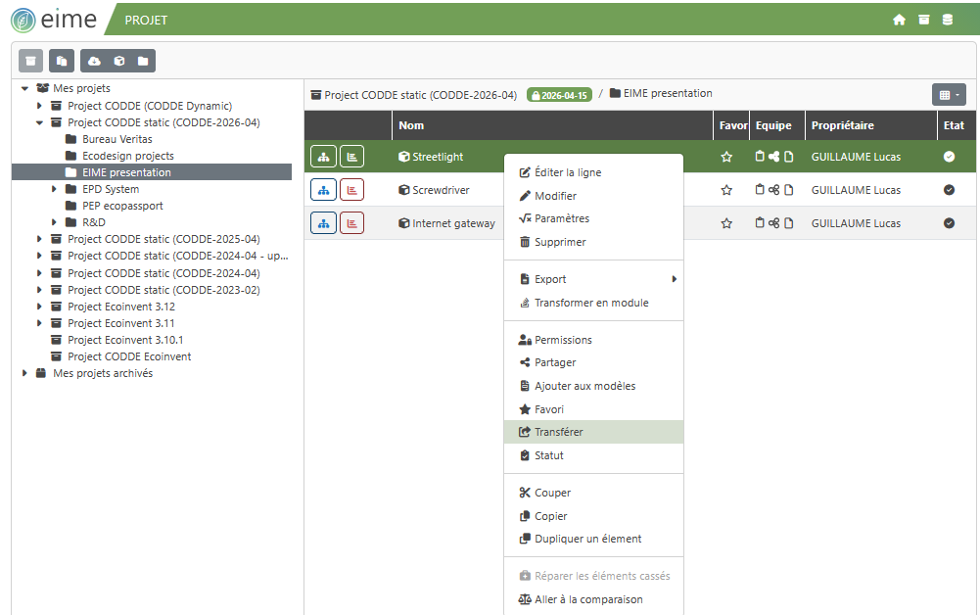Select Ecodesign projects folder
This screenshot has height=615, width=980.
pyautogui.click(x=127, y=156)
